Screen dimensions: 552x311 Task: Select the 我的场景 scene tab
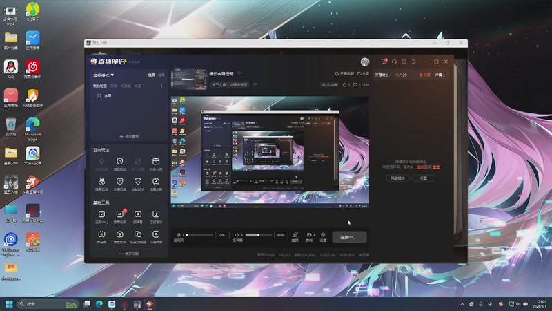[100, 86]
